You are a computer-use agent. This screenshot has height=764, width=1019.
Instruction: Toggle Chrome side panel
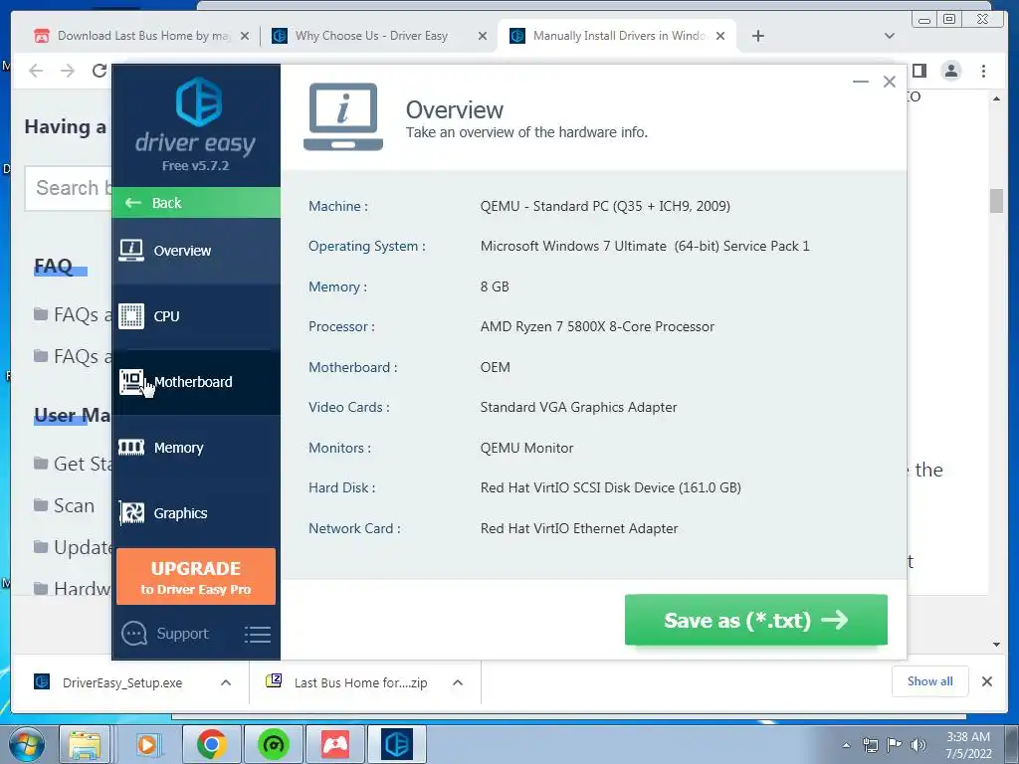click(x=919, y=71)
